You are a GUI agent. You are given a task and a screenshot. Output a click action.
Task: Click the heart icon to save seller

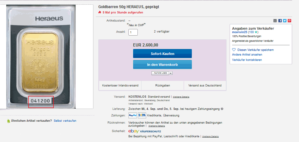click(234, 50)
